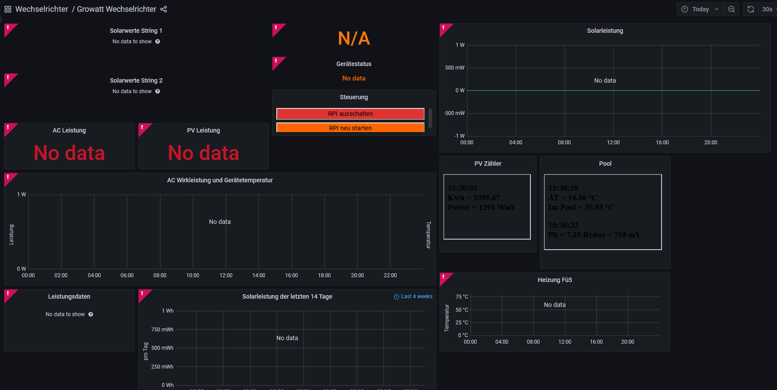
Task: Go to the Wechselrichter folder breadcrumb
Action: [42, 9]
